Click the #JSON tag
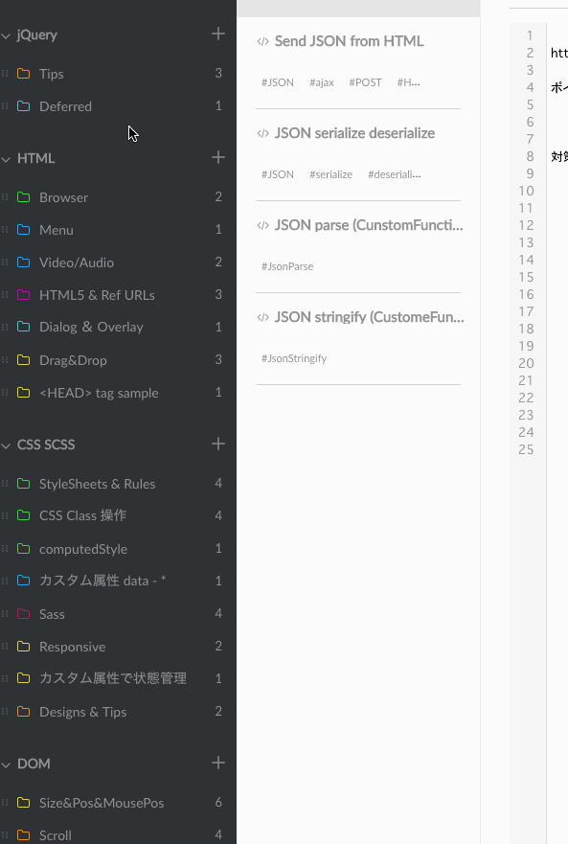Screen dimensions: 568x844 click(x=277, y=82)
